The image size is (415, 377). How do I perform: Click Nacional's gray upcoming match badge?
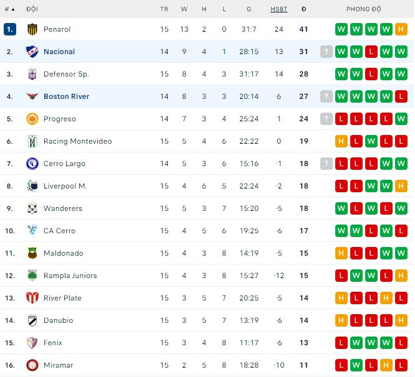(x=327, y=52)
